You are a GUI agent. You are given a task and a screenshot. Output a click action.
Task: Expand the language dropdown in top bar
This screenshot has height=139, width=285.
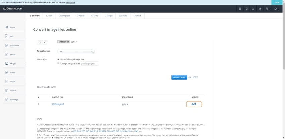tap(268, 9)
